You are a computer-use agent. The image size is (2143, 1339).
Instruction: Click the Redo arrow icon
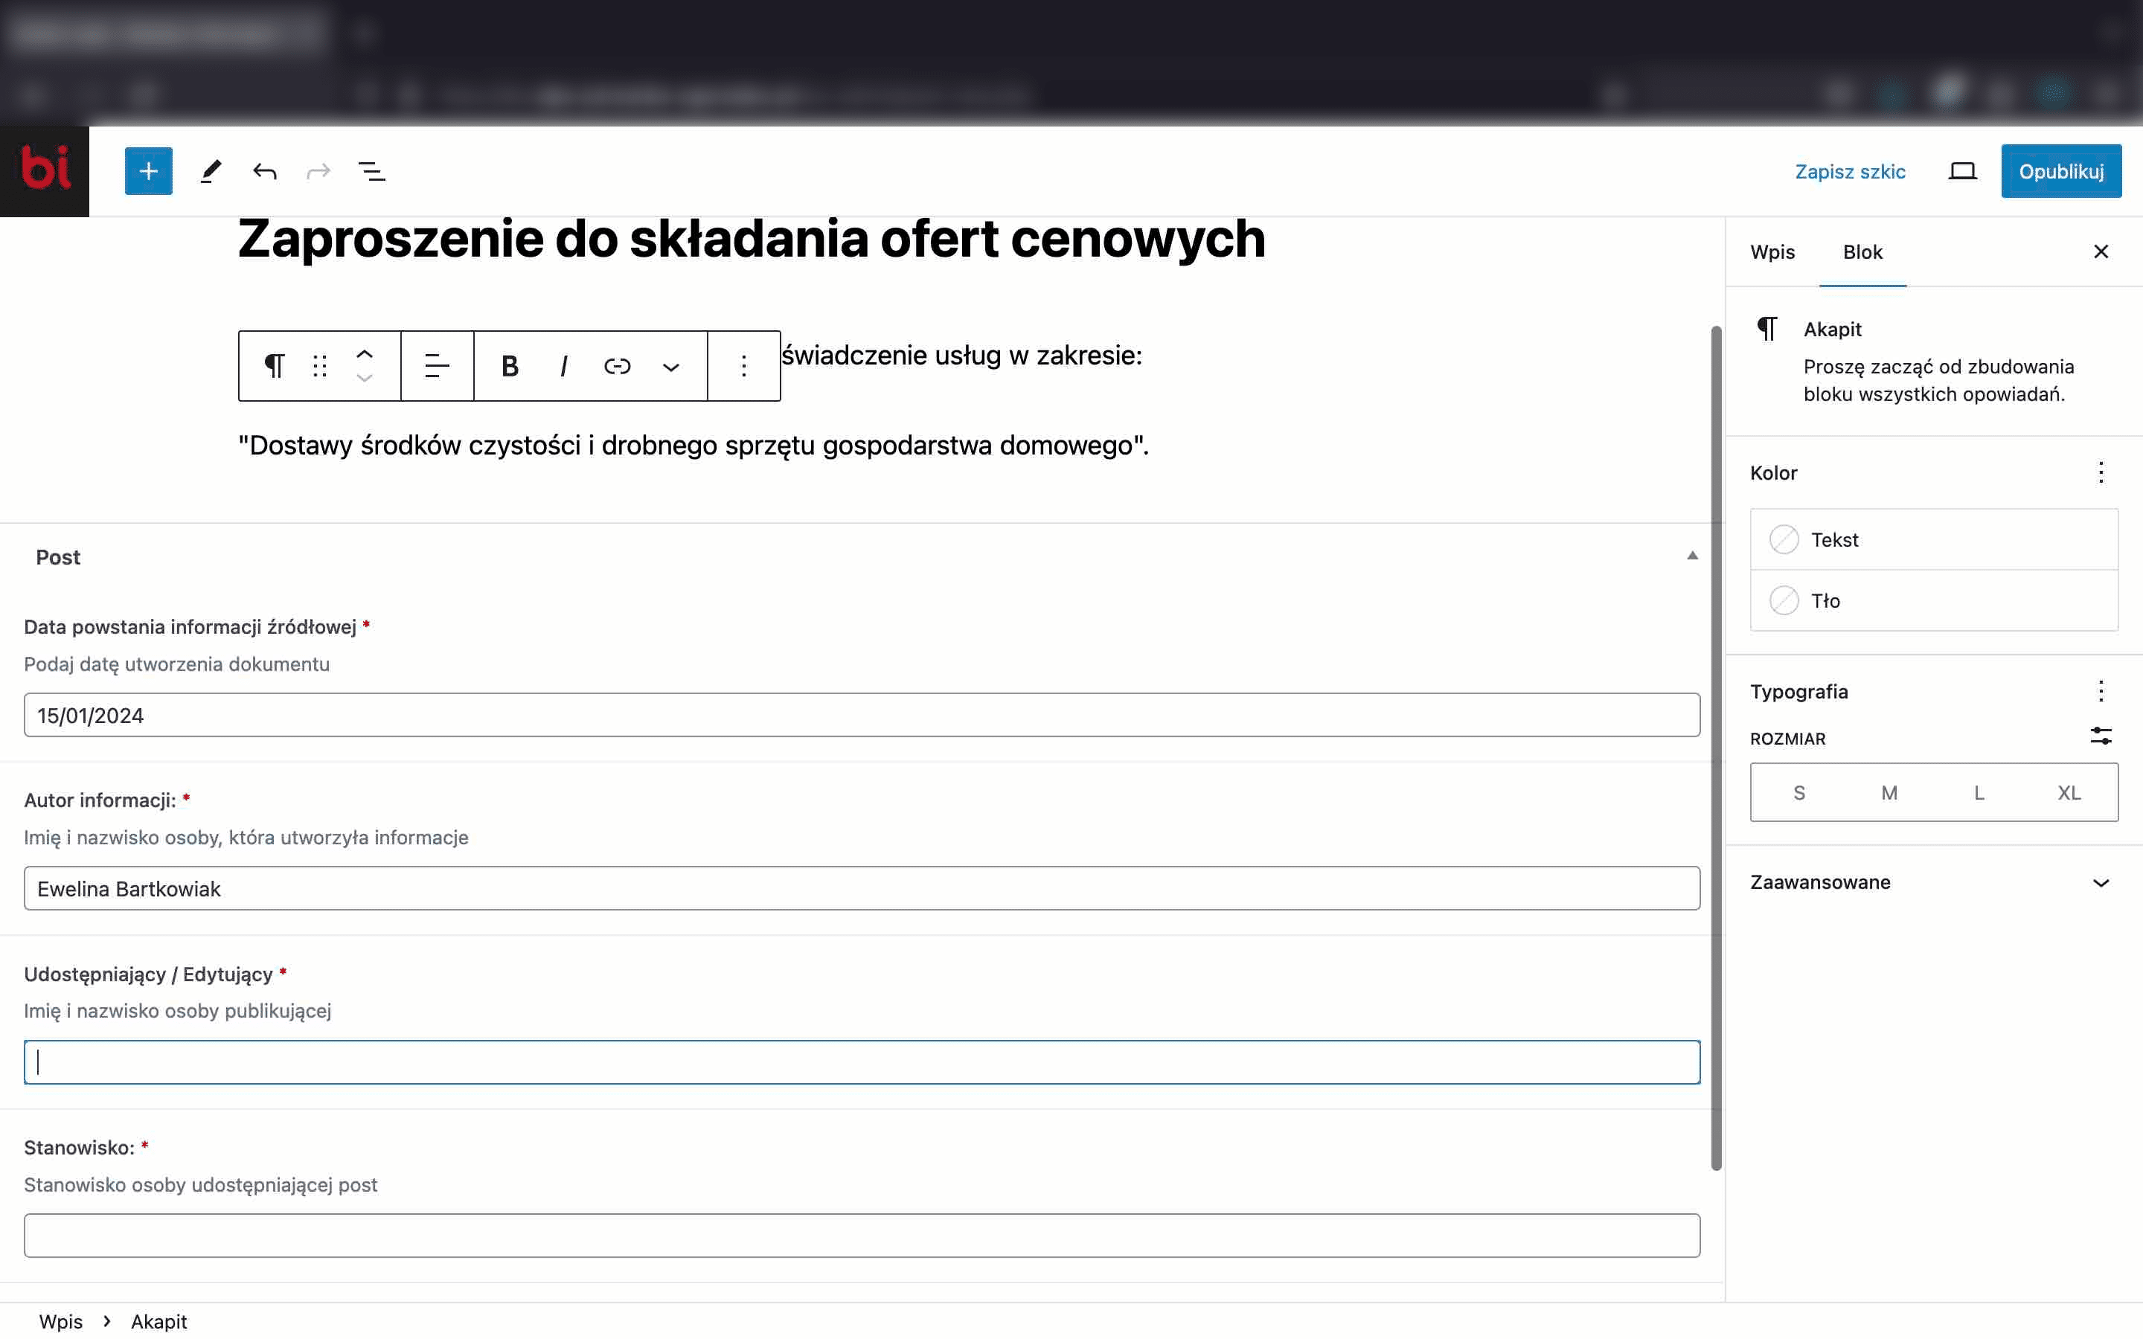pyautogui.click(x=318, y=171)
